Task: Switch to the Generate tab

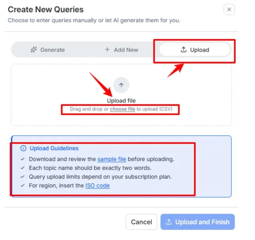Action: tap(48, 50)
